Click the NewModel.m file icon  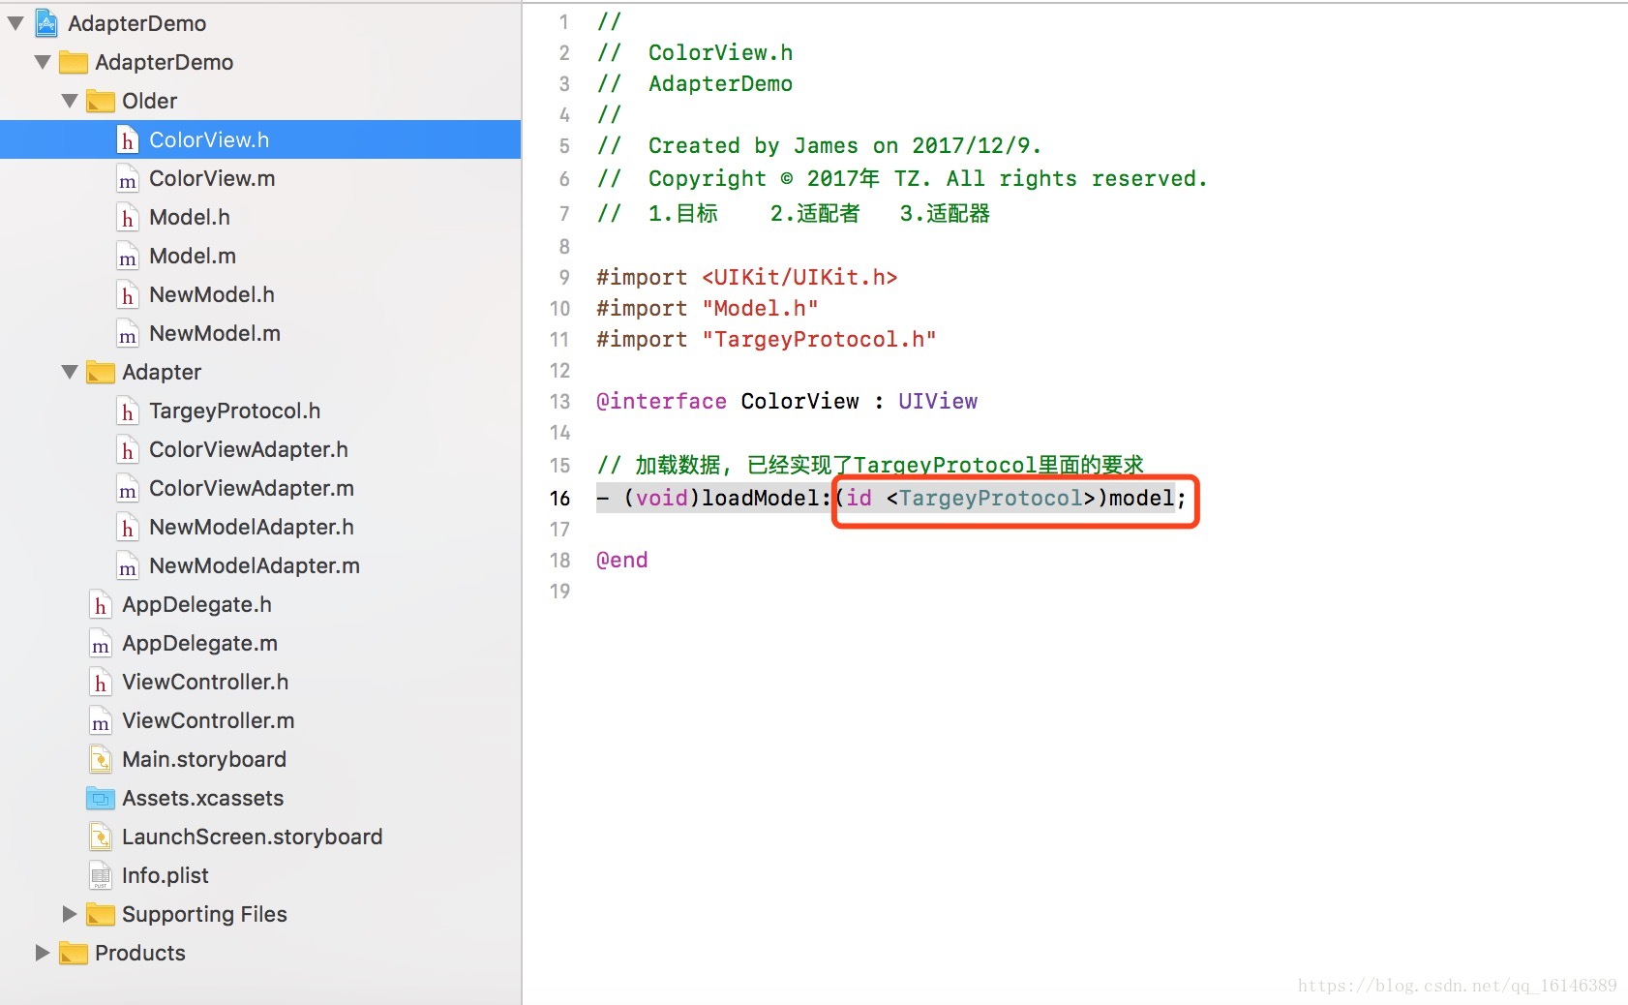click(128, 334)
